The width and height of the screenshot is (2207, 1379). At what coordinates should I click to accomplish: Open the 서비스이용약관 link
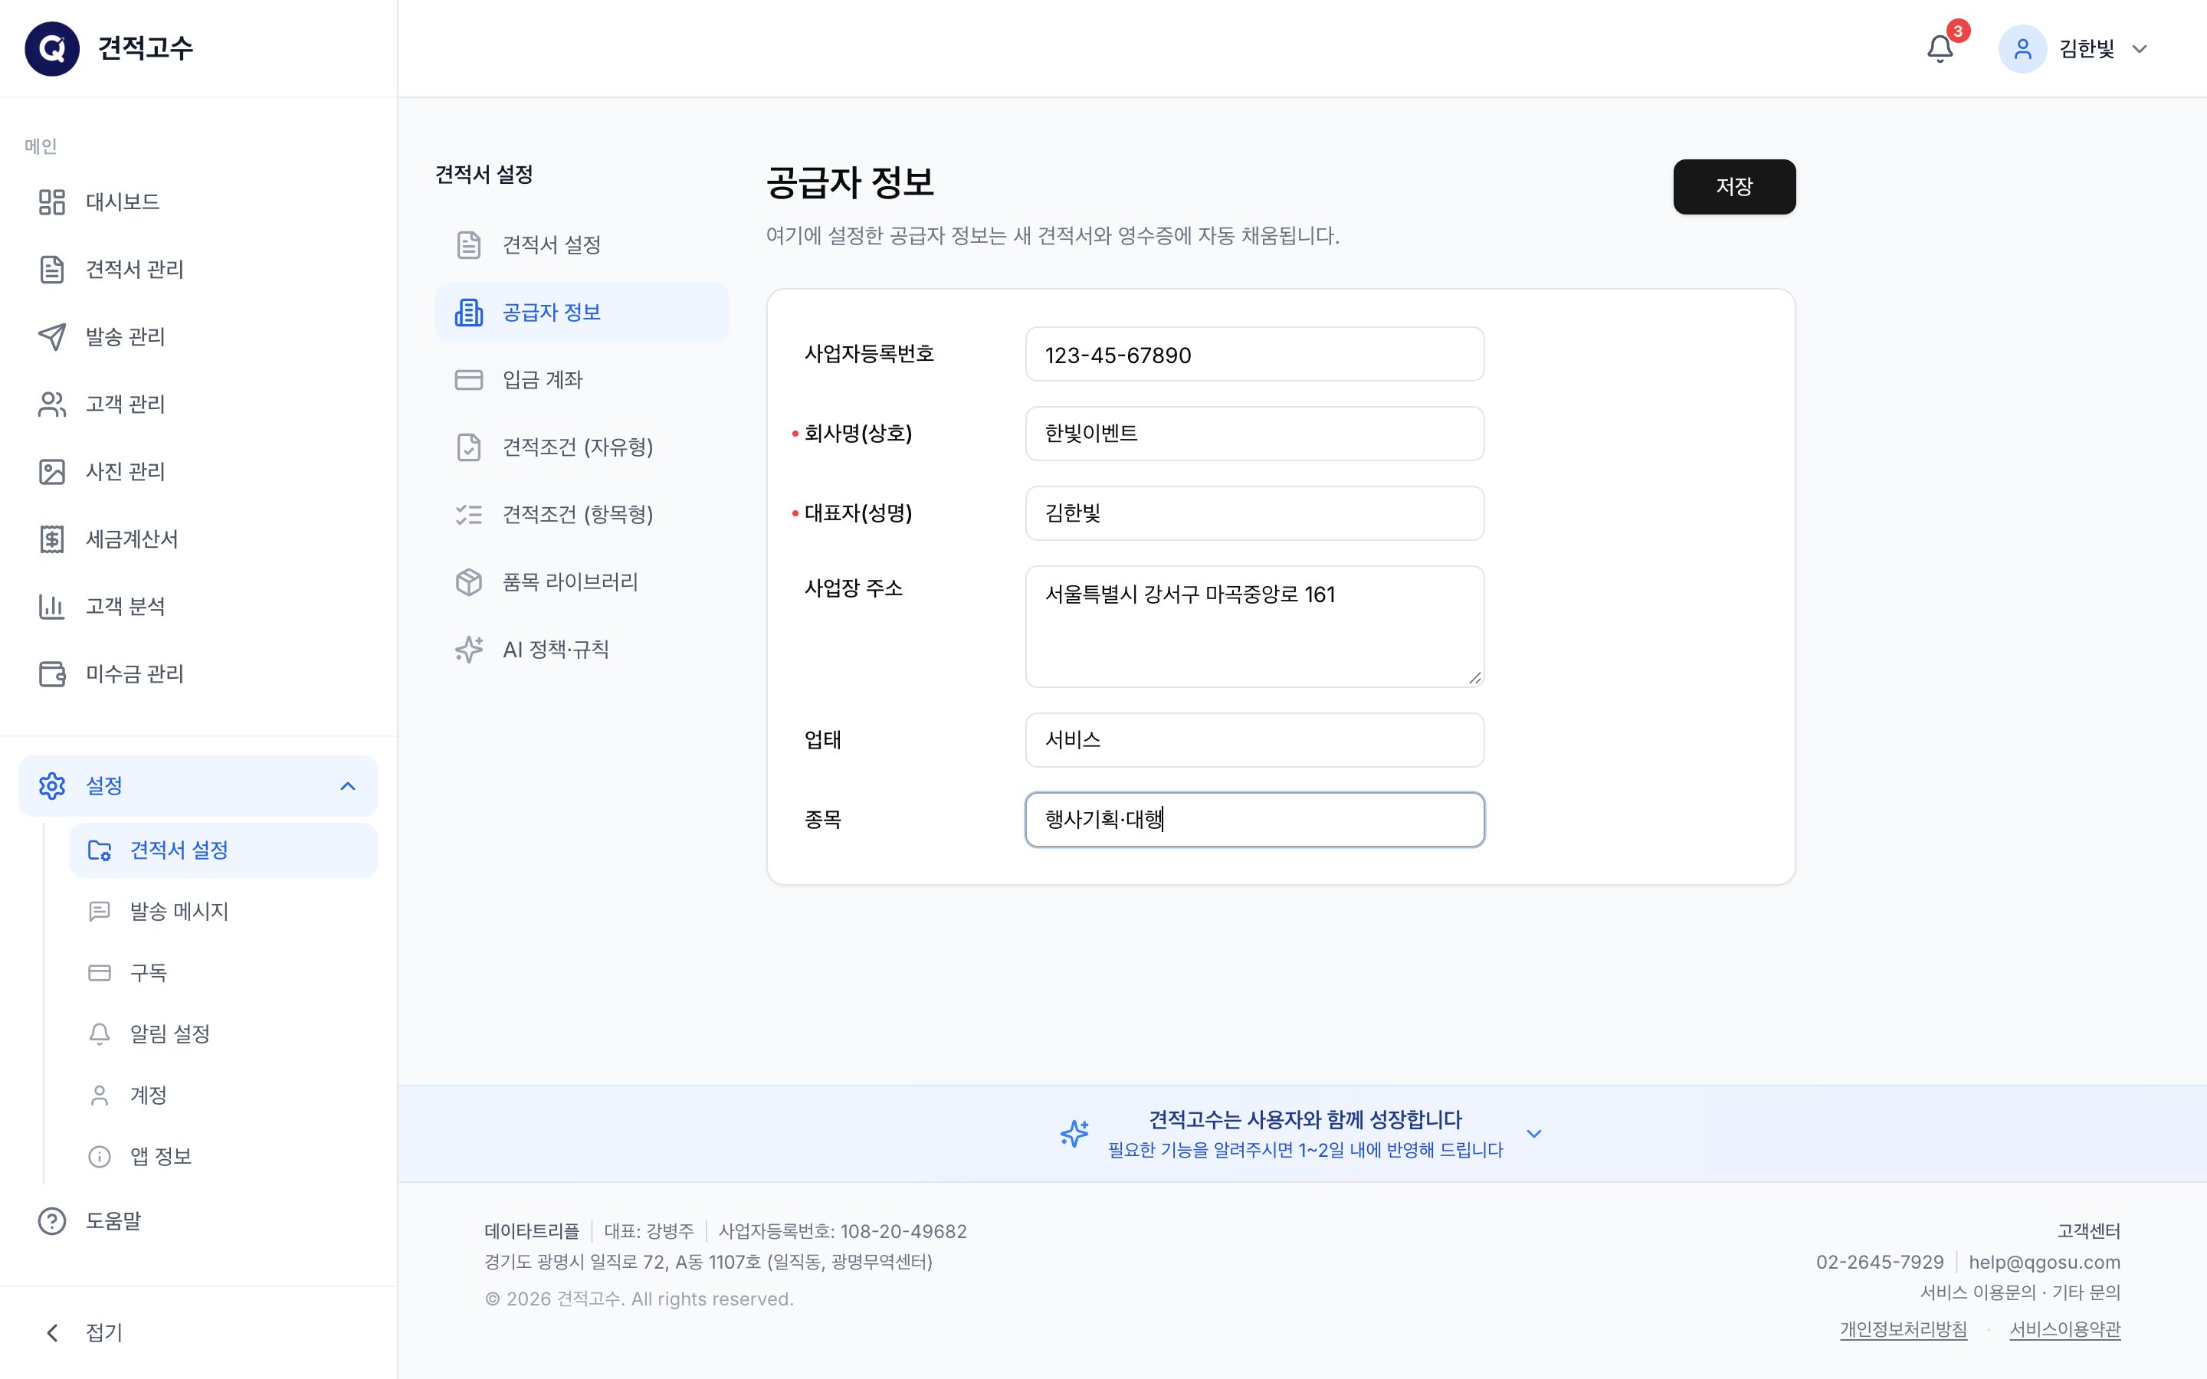pyautogui.click(x=2064, y=1329)
